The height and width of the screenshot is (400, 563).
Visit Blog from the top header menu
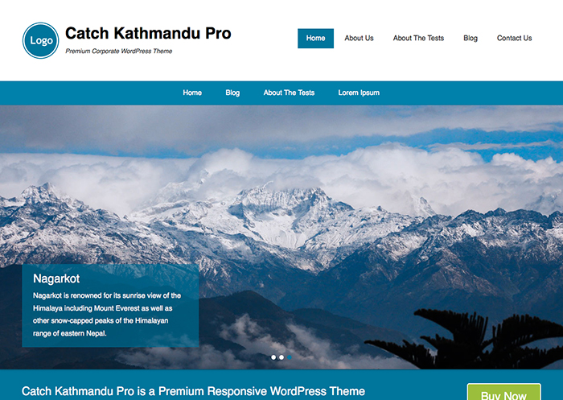[471, 38]
